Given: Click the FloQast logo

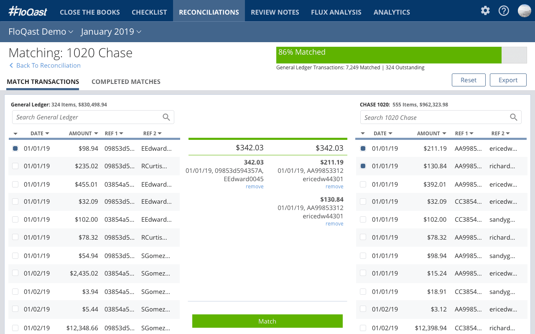Looking at the screenshot, I should coord(28,11).
